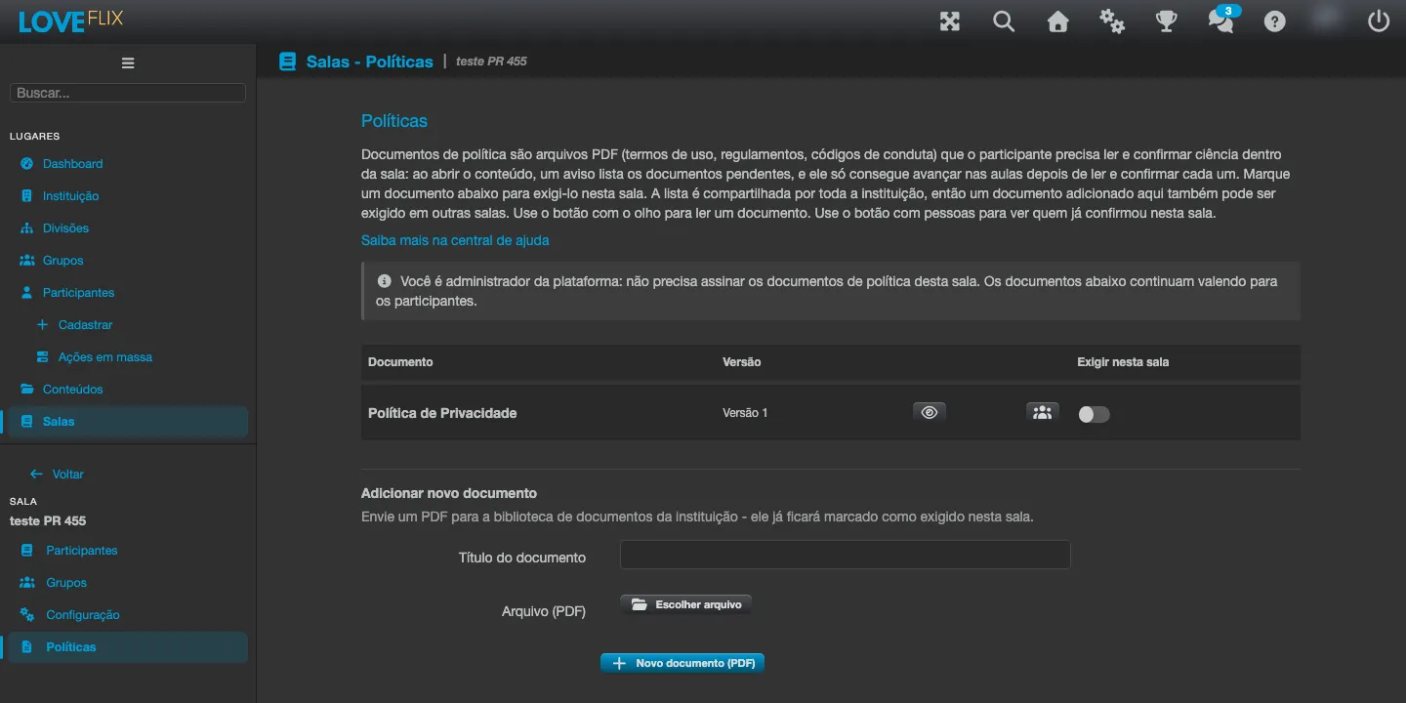Go back with Voltar link
This screenshot has width=1406, height=703.
pyautogui.click(x=57, y=475)
